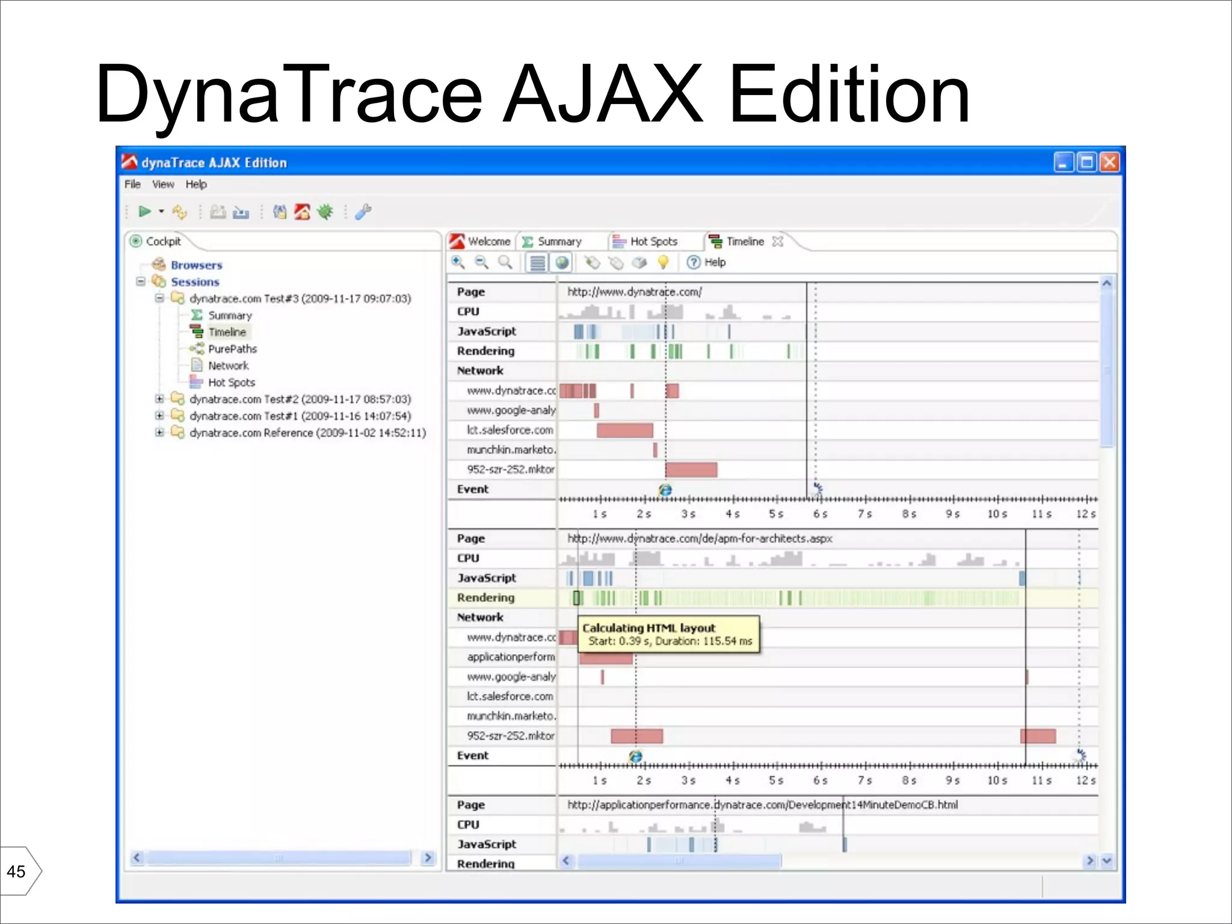Open Timeline under Test#3 session
The image size is (1232, 924).
pyautogui.click(x=227, y=332)
